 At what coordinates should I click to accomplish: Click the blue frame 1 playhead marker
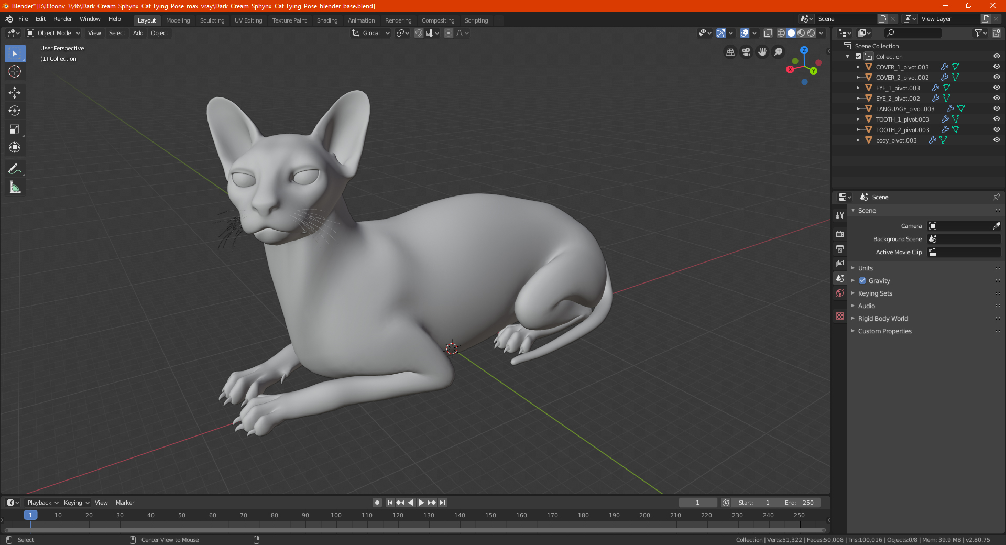30,515
